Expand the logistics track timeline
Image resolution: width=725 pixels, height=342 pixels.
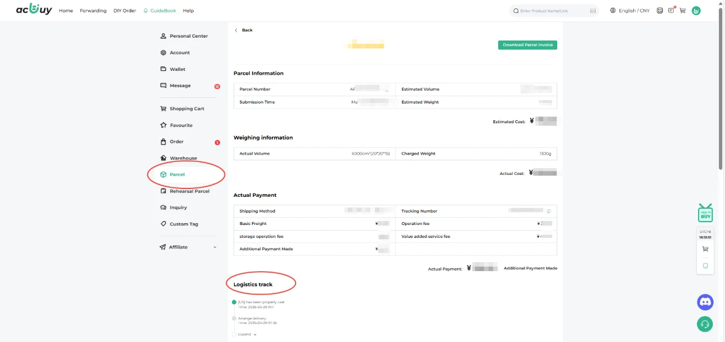[247, 334]
